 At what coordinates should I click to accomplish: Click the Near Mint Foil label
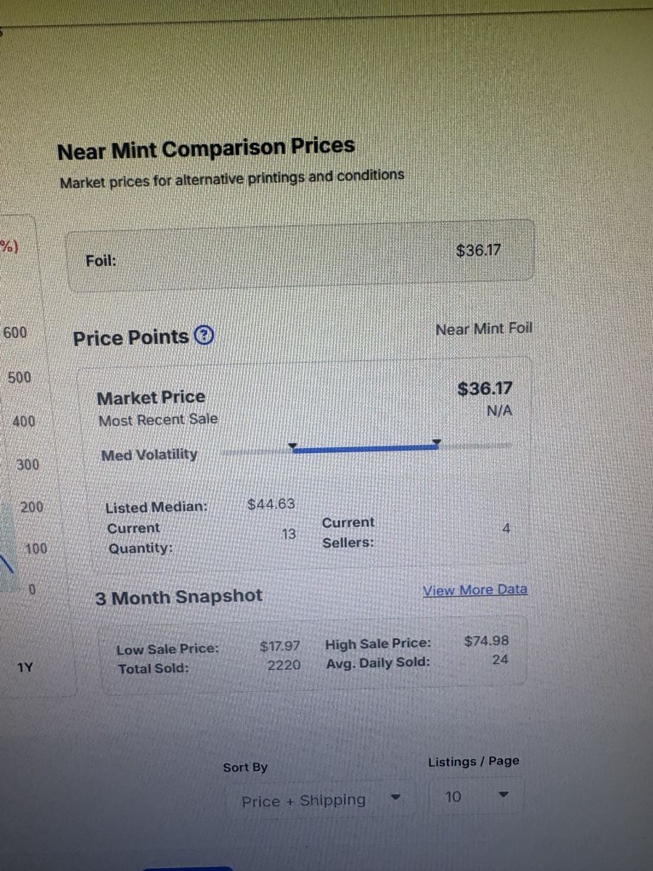484,329
